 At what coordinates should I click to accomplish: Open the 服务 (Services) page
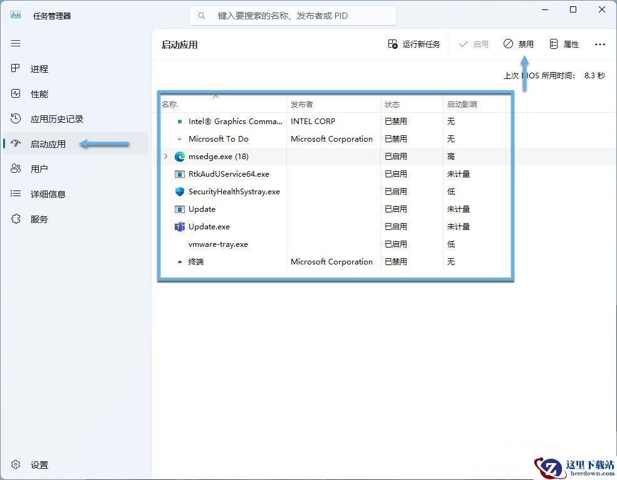point(76,219)
